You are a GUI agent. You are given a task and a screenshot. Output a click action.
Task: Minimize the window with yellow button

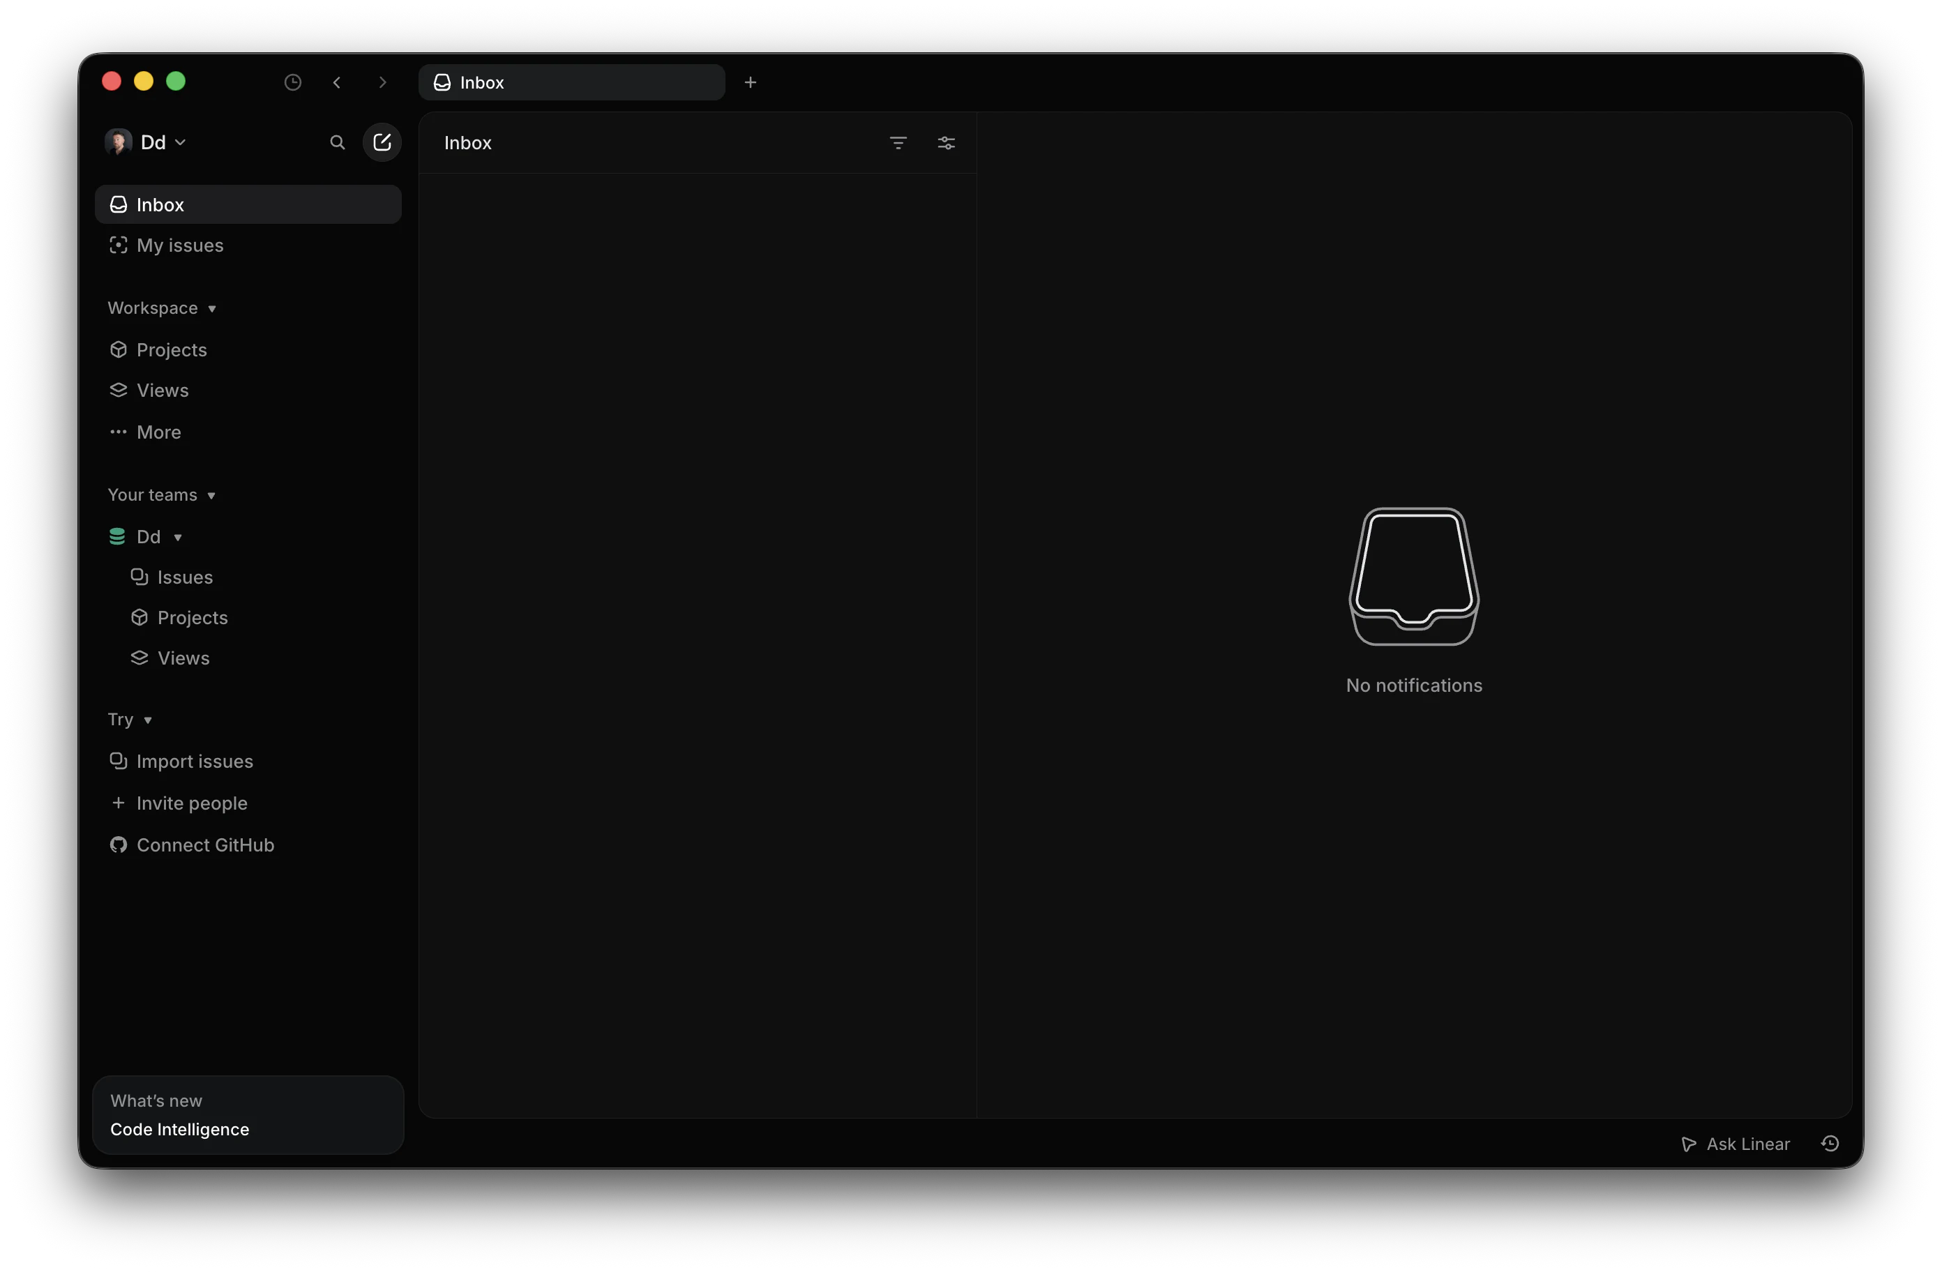click(x=144, y=82)
